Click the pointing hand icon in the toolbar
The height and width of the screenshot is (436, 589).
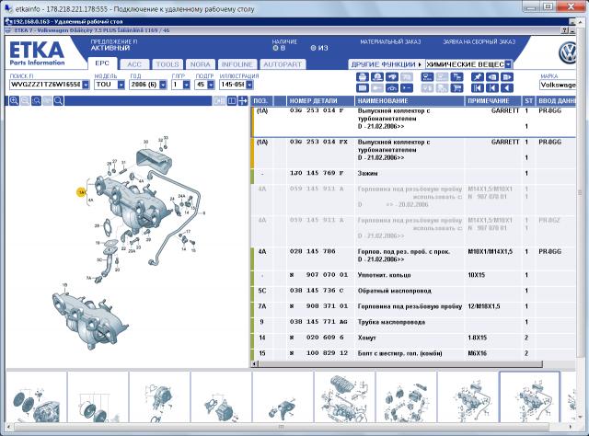point(392,77)
